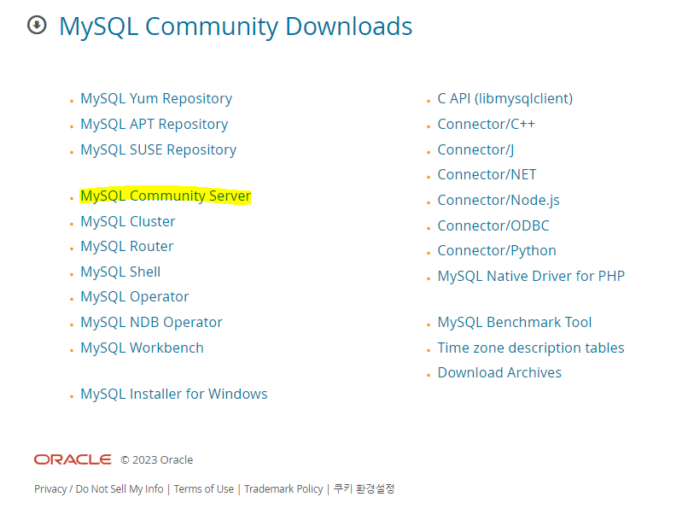Click the © 2023 Oracle copyright text
The height and width of the screenshot is (532, 700).
(x=157, y=460)
